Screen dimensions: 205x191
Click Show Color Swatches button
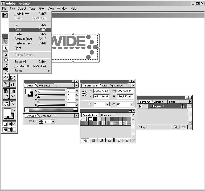pyautogui.click(x=93, y=140)
